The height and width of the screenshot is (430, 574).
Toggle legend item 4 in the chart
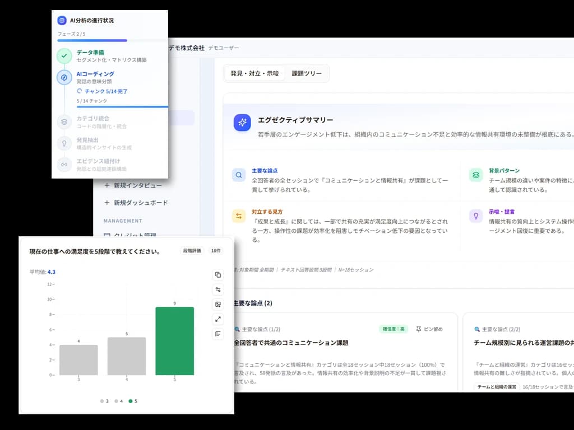click(x=119, y=401)
